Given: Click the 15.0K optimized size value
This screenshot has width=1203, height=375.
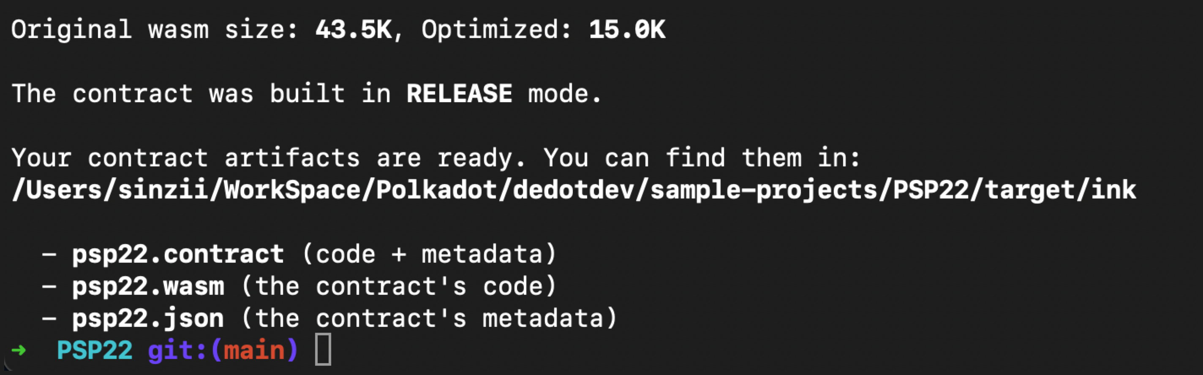Looking at the screenshot, I should (x=627, y=30).
